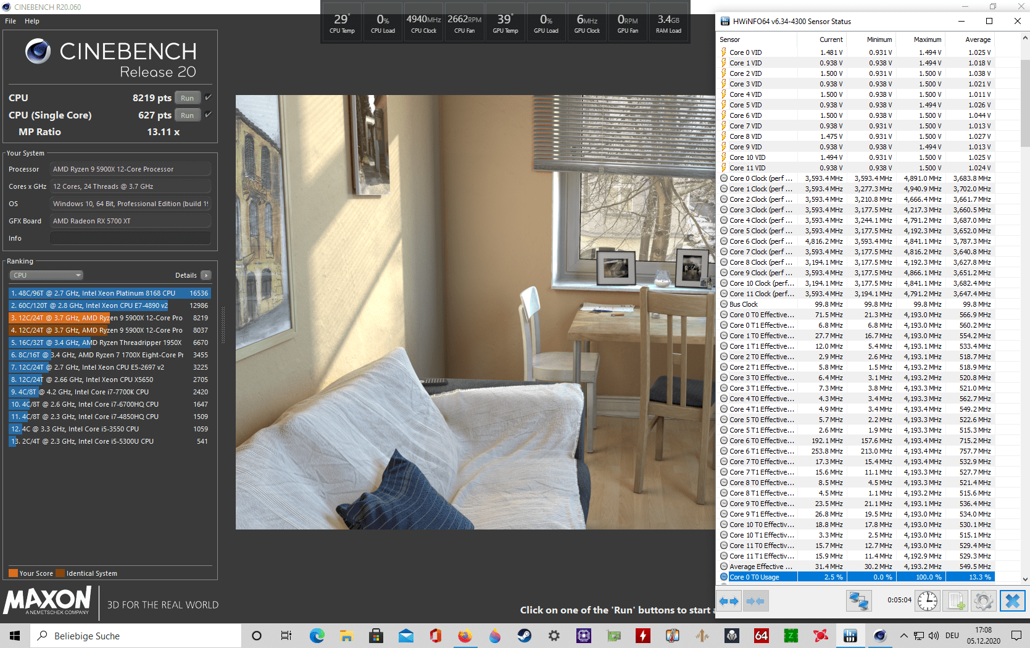
Task: Select Ryzen Threadripper 1950X ranking entry
Action: 110,343
